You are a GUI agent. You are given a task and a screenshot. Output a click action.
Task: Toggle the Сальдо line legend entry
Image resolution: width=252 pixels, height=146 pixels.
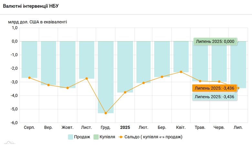tap(151, 137)
